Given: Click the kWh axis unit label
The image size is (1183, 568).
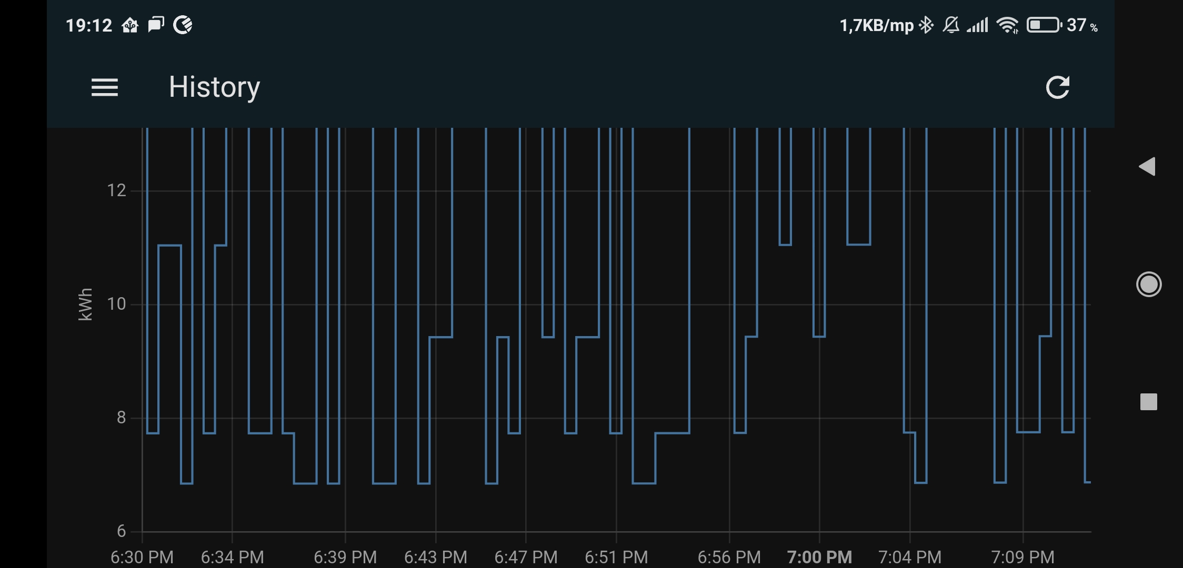Looking at the screenshot, I should (85, 304).
